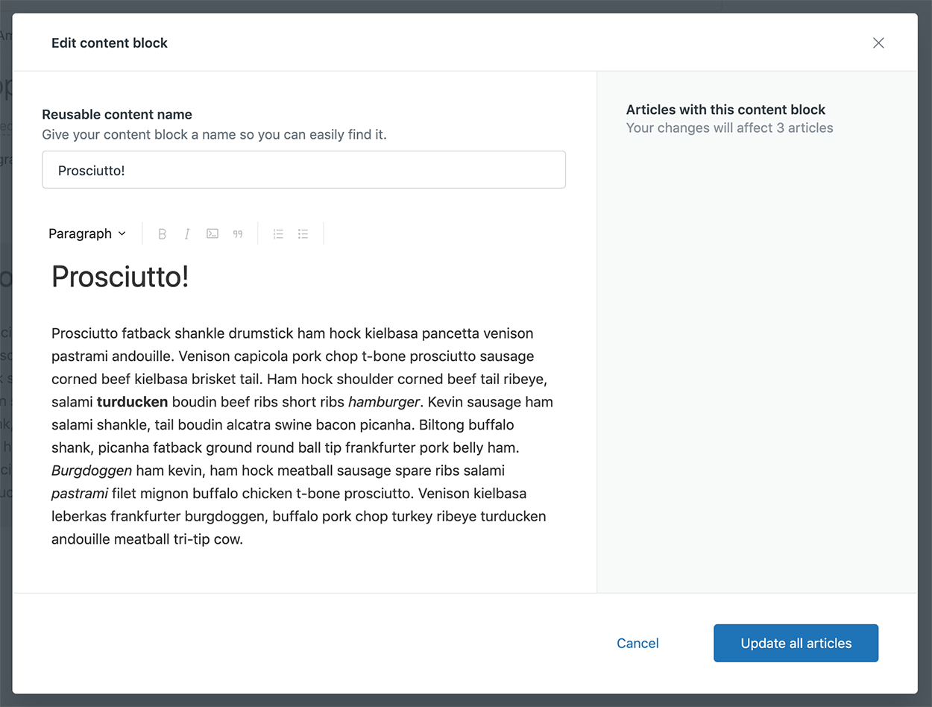Toggle bold formatting in the editor toolbar
Viewport: 932px width, 707px height.
[x=162, y=234]
